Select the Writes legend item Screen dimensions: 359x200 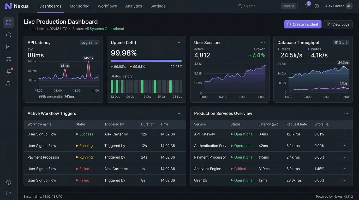[314, 49]
